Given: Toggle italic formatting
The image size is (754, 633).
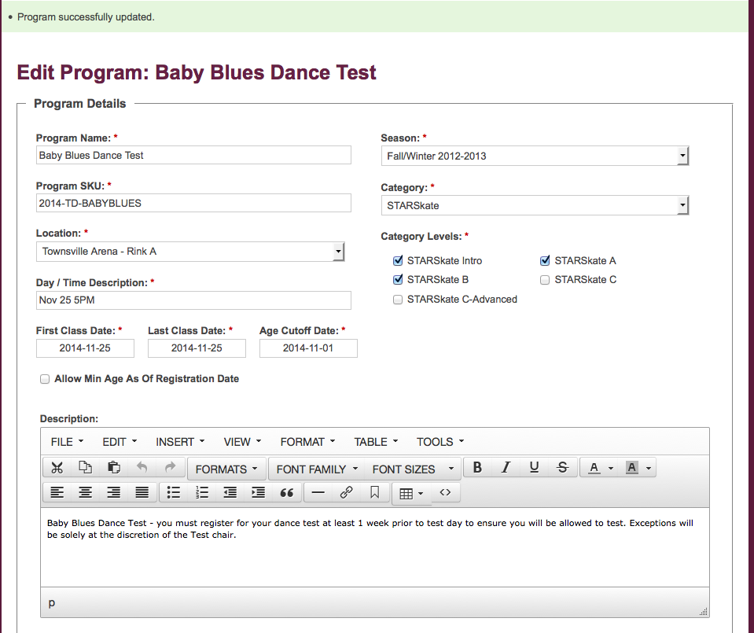Looking at the screenshot, I should 506,468.
